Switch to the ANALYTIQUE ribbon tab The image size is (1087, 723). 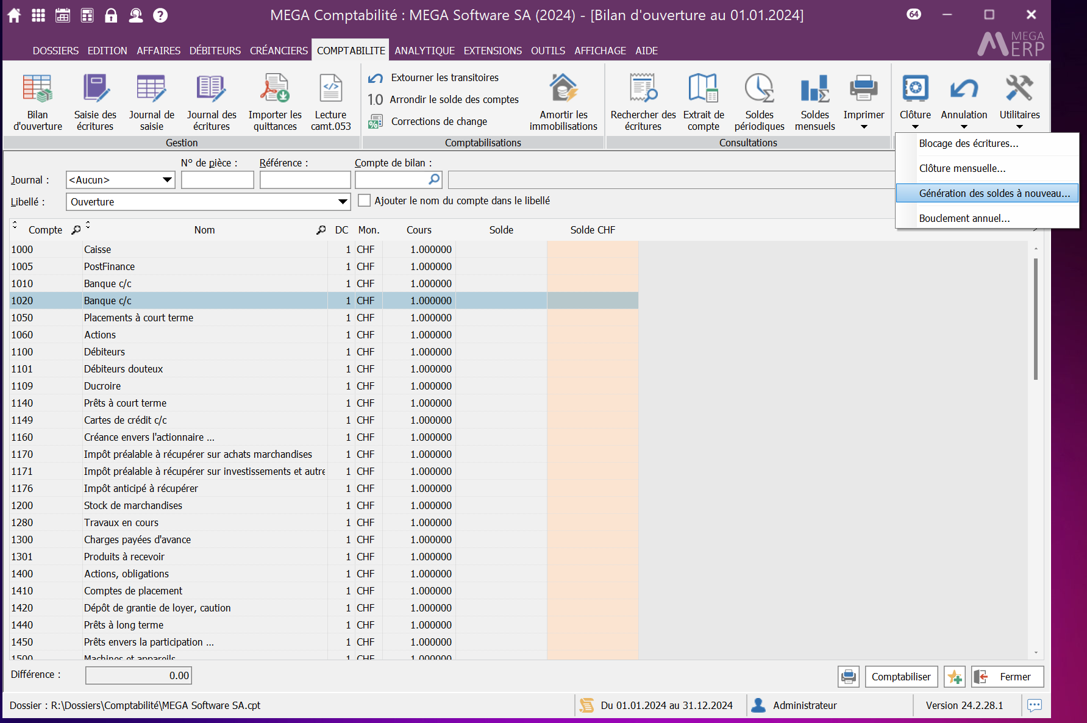(424, 51)
